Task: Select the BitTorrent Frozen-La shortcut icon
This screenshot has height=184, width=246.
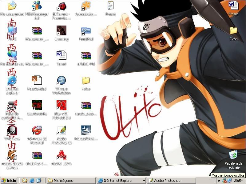Action: coord(61,6)
